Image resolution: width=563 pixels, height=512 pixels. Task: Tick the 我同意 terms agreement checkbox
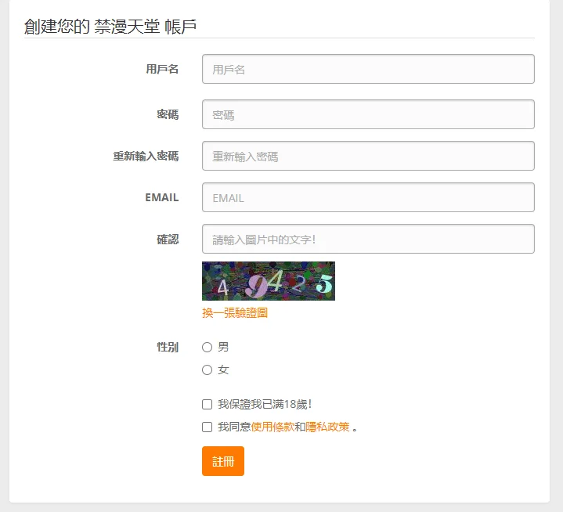tap(208, 427)
